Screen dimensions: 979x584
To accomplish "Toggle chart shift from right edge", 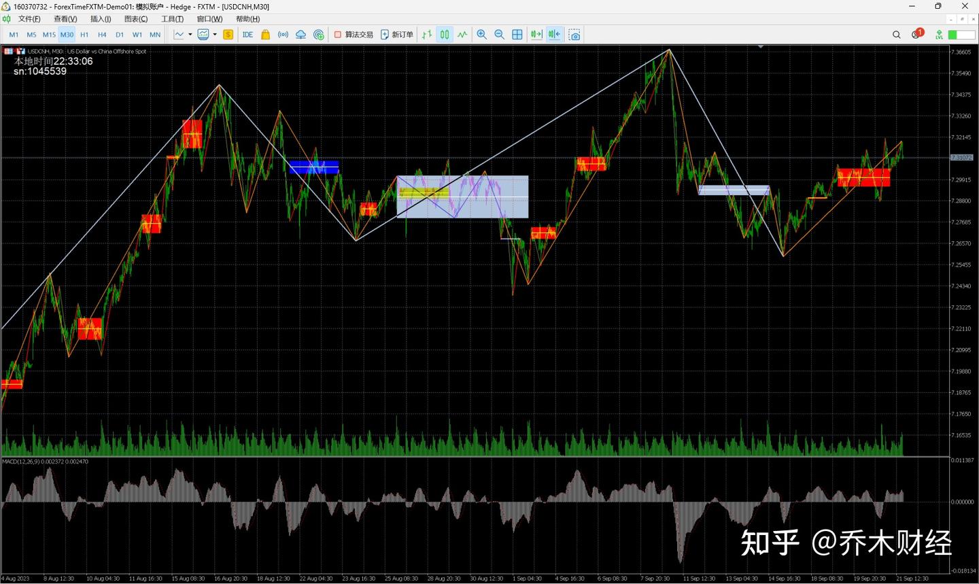I will click(x=555, y=35).
